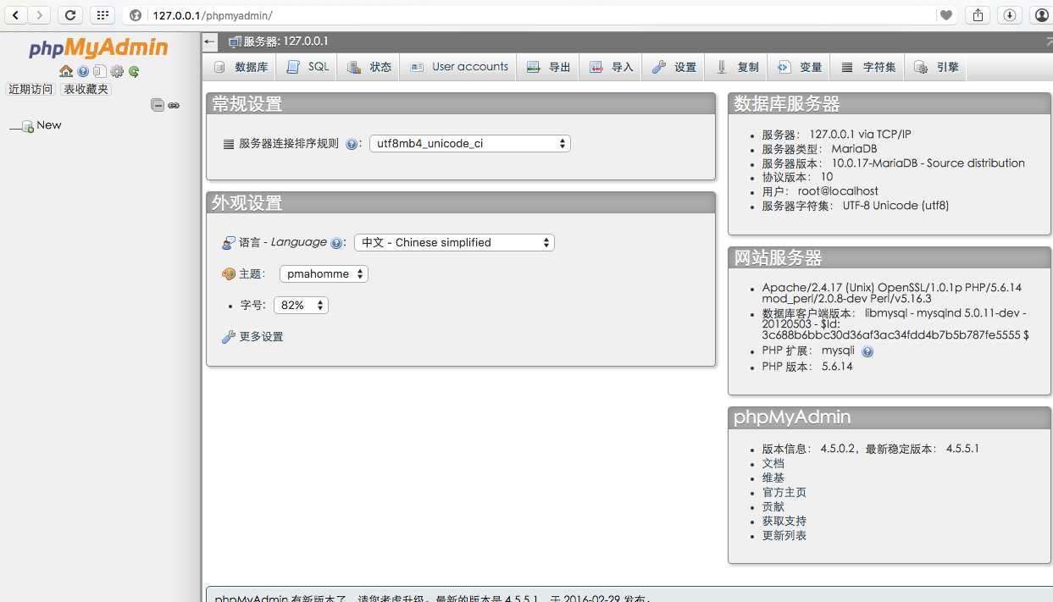The image size is (1053, 602).
Task: Open the 获取支持 link
Action: pos(784,521)
